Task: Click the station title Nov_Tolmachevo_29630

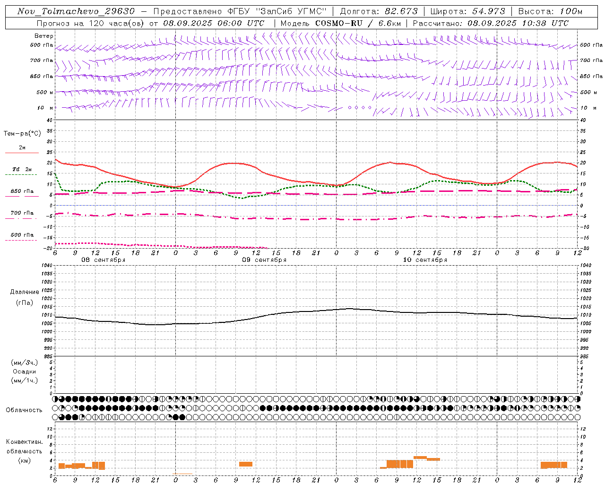Action: click(76, 11)
